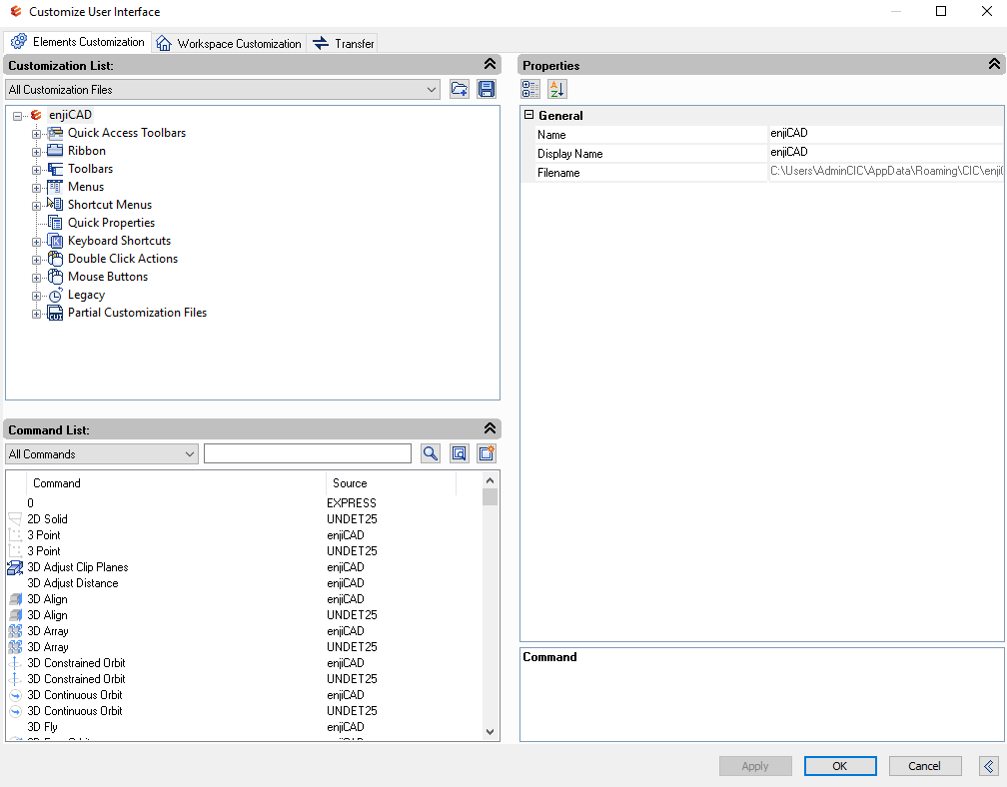This screenshot has width=1007, height=787.
Task: Click the Quick Properties node icon
Action: [x=55, y=223]
